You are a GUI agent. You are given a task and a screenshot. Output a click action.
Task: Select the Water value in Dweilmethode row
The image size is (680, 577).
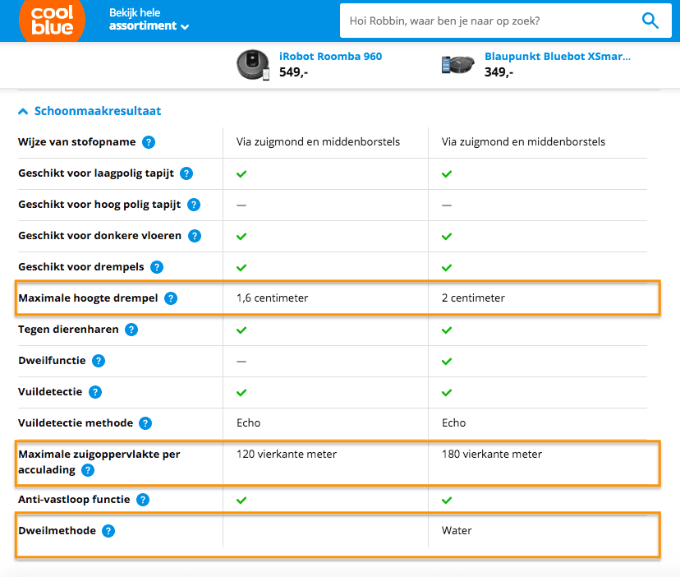pyautogui.click(x=457, y=530)
